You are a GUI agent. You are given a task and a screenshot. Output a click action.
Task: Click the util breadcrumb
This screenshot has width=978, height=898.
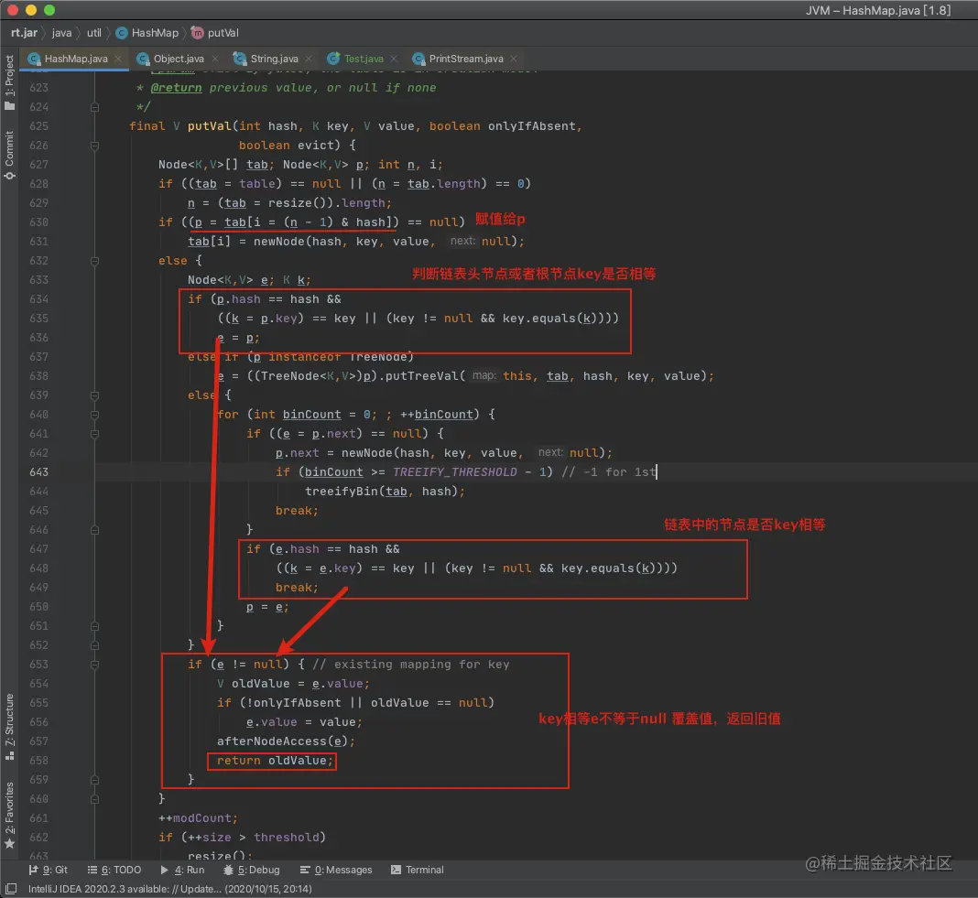(93, 32)
